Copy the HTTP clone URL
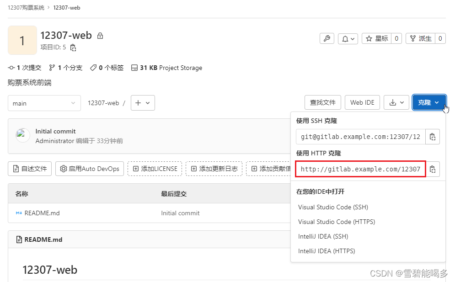Viewport: 455px width, 282px height. (433, 169)
